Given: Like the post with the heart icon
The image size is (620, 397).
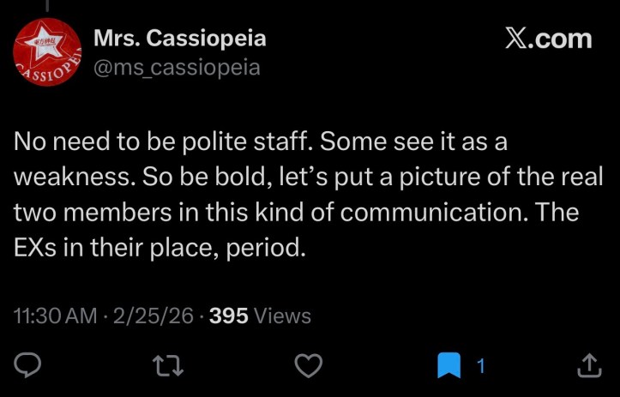Looking at the screenshot, I should [x=307, y=366].
